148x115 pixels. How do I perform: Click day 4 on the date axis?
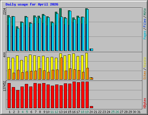[23, 112]
